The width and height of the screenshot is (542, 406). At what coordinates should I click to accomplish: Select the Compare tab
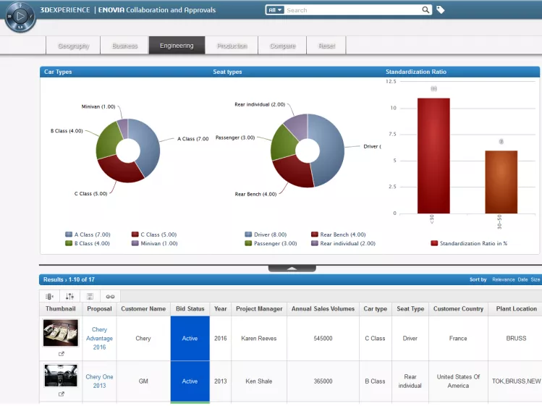[x=282, y=46]
